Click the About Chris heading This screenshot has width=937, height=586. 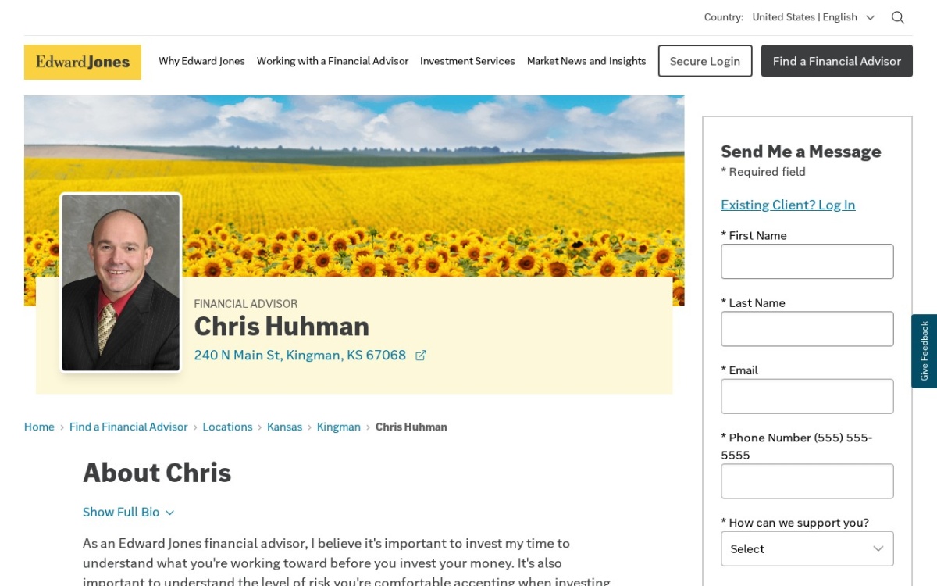157,473
